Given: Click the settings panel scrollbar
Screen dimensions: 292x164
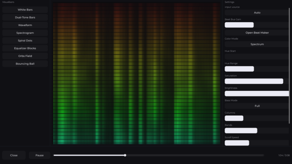Looking at the screenshot, I should tap(289, 66).
